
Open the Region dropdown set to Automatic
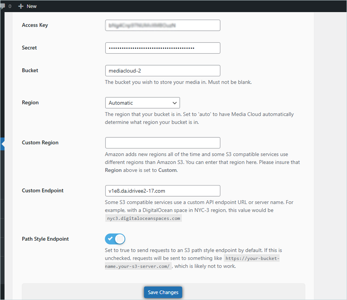point(142,103)
